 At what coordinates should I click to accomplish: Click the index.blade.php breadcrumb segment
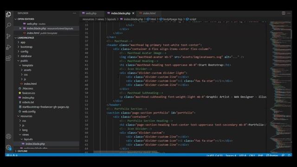[x=132, y=19]
